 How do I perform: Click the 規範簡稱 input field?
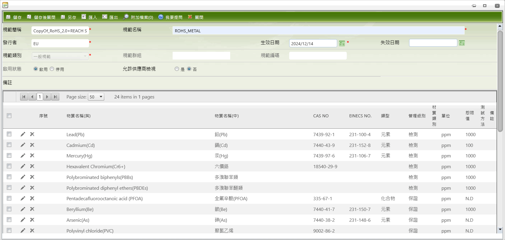click(x=60, y=31)
